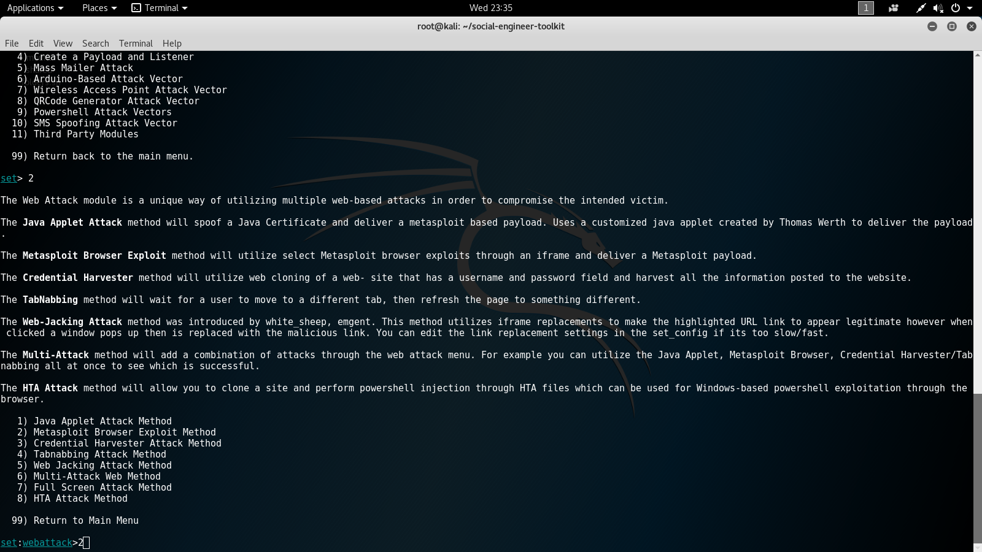Click '6) Multi-Attack Web Method'
The width and height of the screenshot is (982, 552).
pos(89,477)
